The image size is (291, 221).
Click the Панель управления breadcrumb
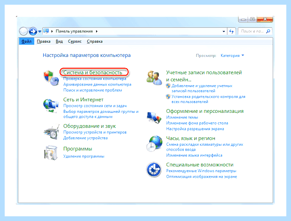[x=74, y=31]
